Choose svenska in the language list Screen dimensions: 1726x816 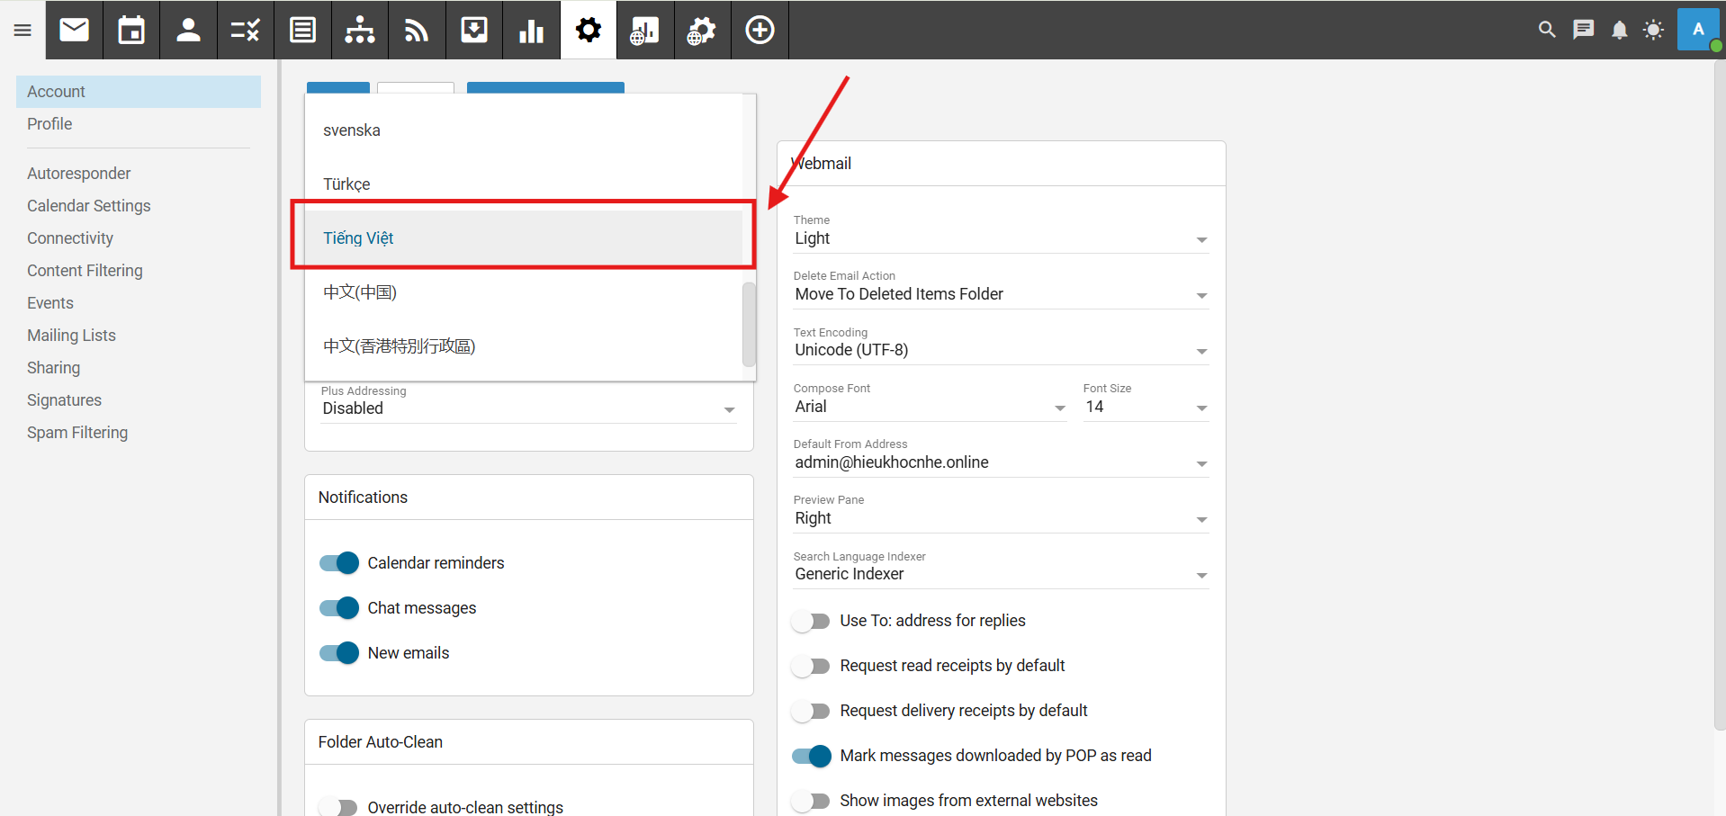352,130
